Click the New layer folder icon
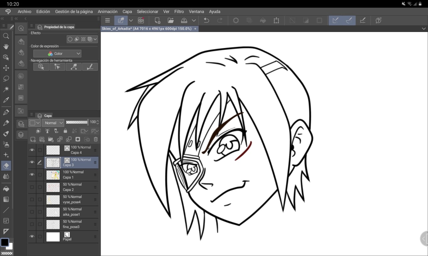Viewport: 428px width, 256px height. (x=51, y=139)
